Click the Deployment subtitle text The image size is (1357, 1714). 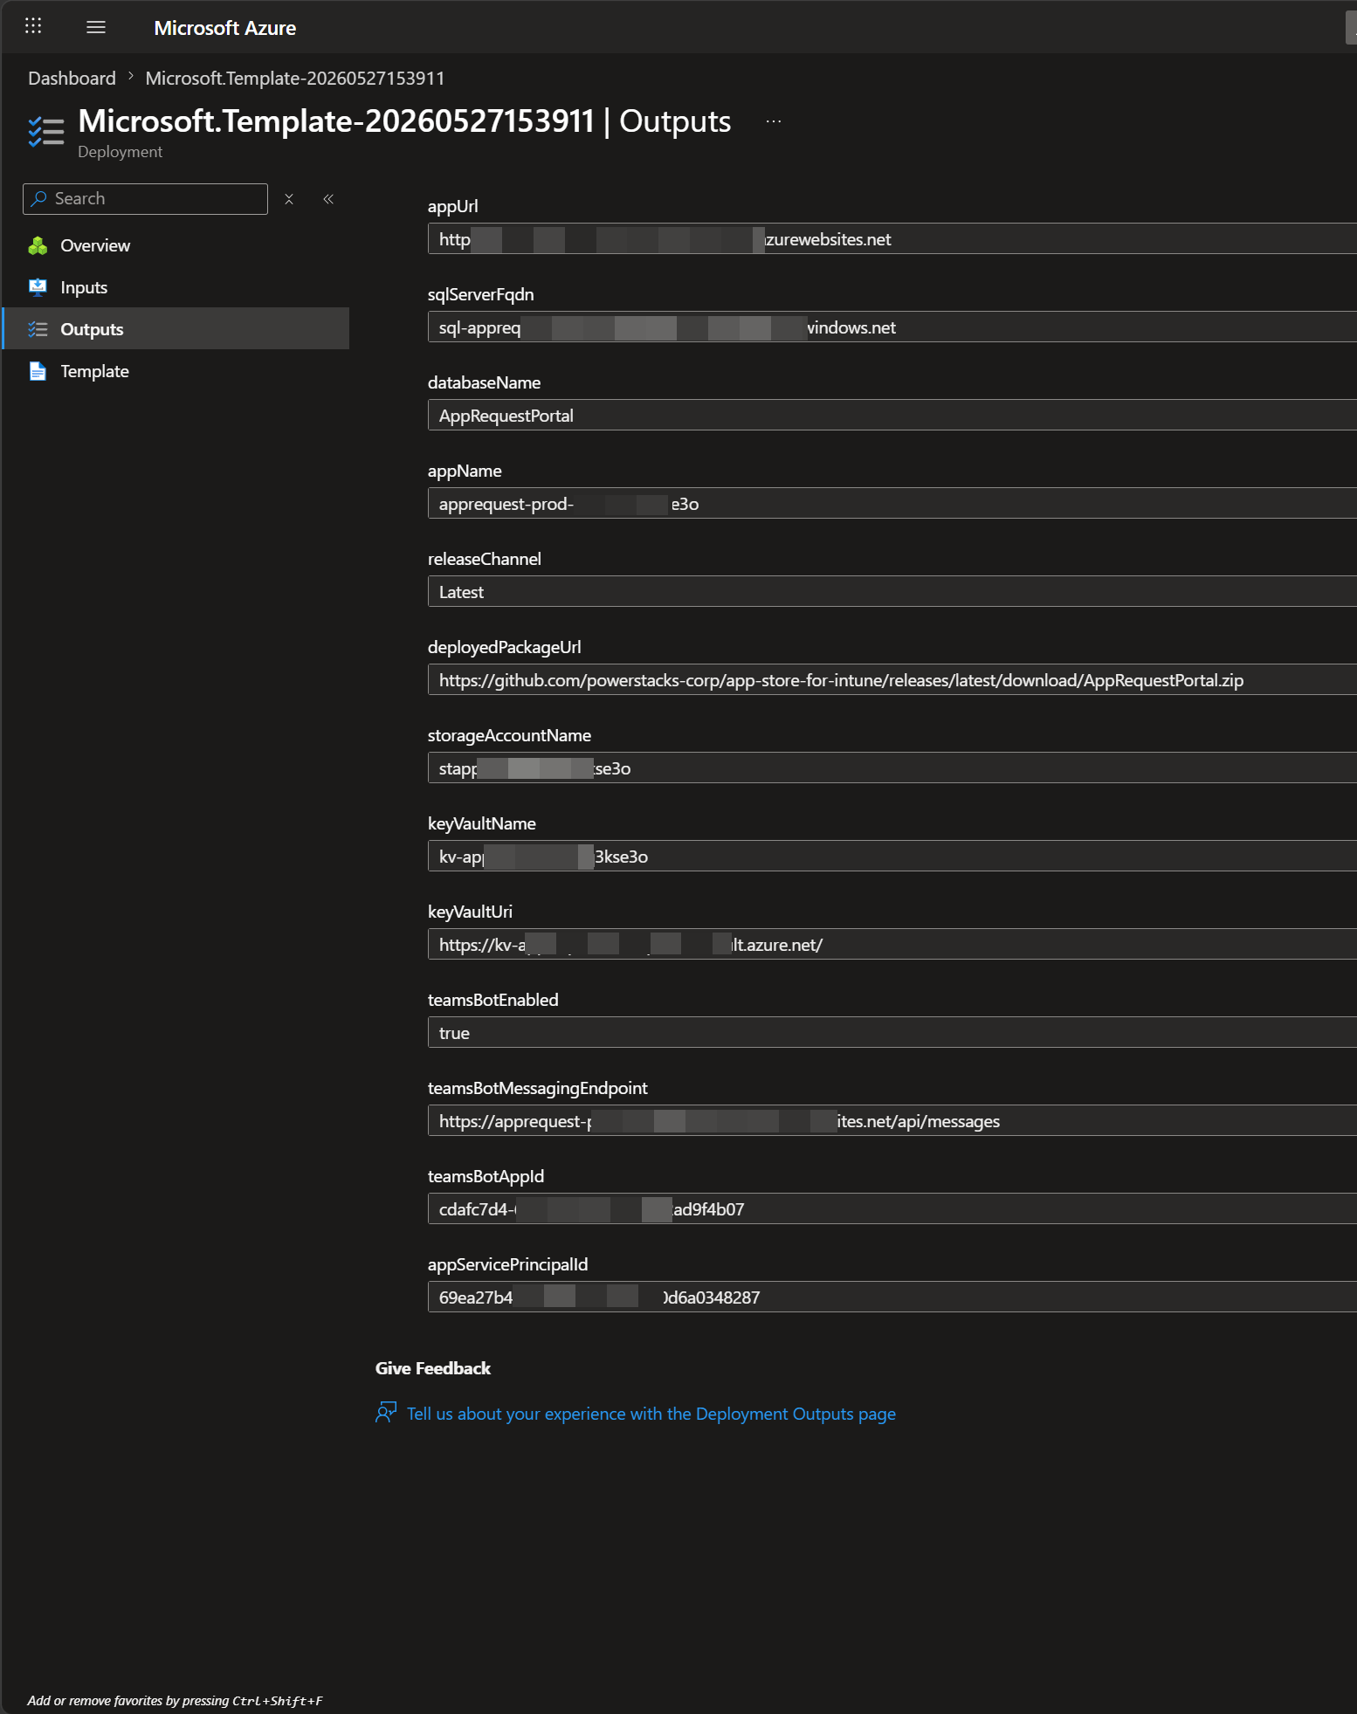[120, 152]
